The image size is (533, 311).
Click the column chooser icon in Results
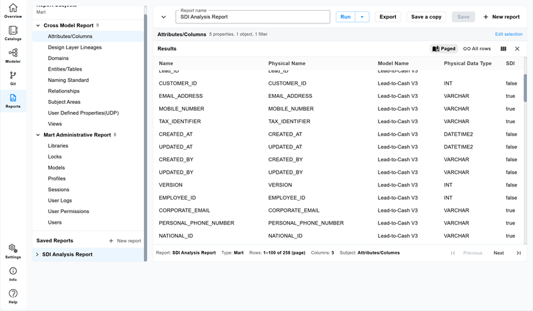(x=504, y=49)
